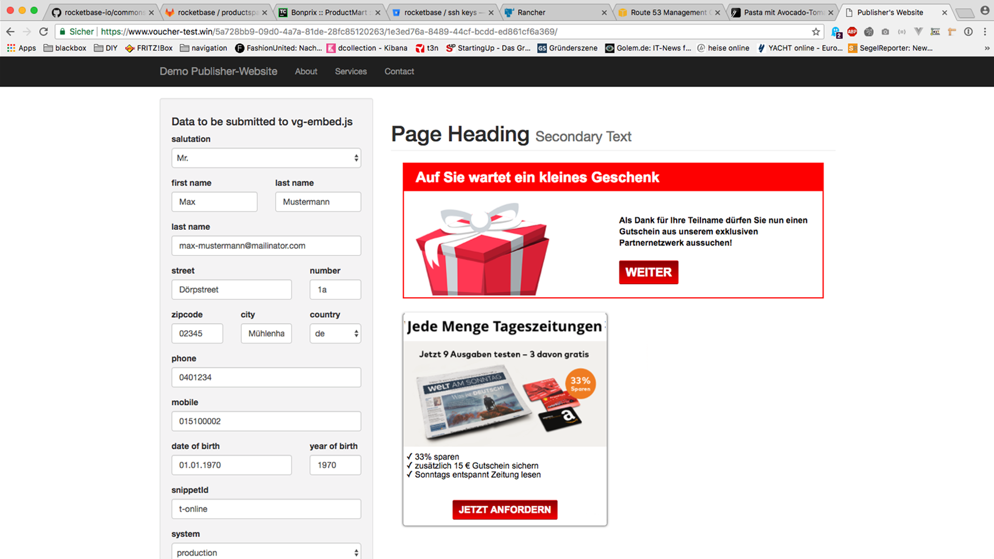Click the camera screenshot extension icon
This screenshot has width=994, height=559.
click(x=885, y=32)
